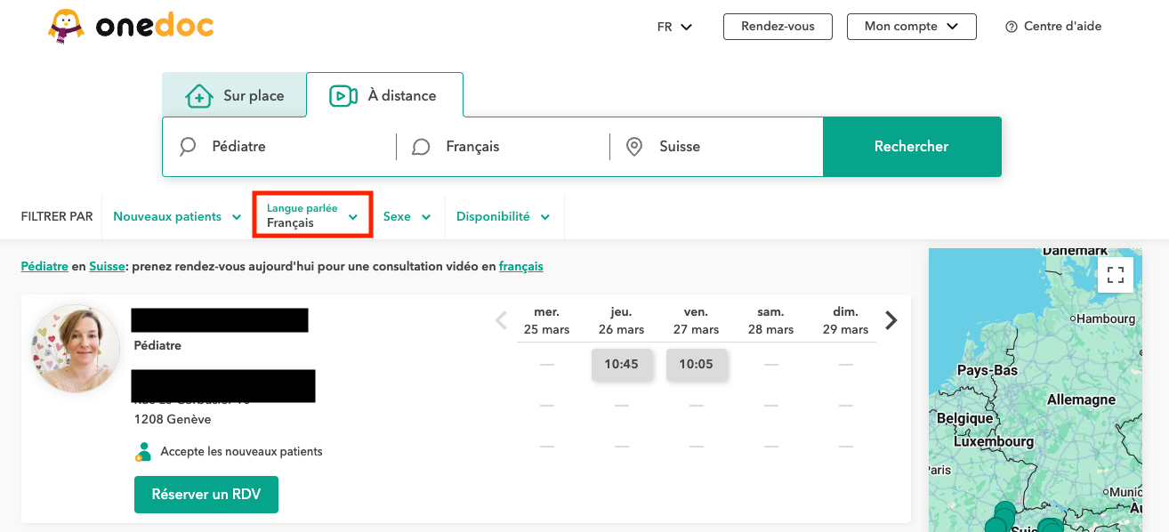1169x532 pixels.
Task: Show next dates with right arrow
Action: coord(891,320)
